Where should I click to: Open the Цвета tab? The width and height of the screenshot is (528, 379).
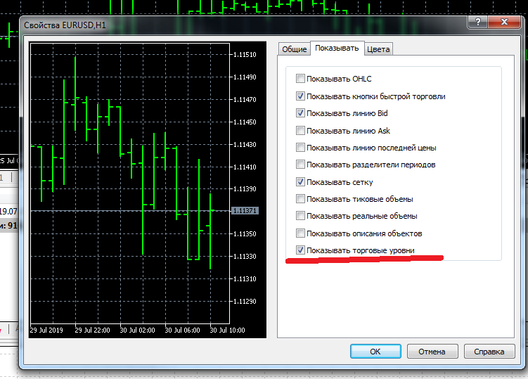pos(378,49)
